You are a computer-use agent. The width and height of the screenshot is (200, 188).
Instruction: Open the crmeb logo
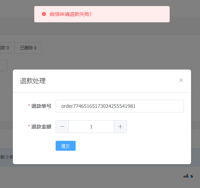tap(188, 176)
